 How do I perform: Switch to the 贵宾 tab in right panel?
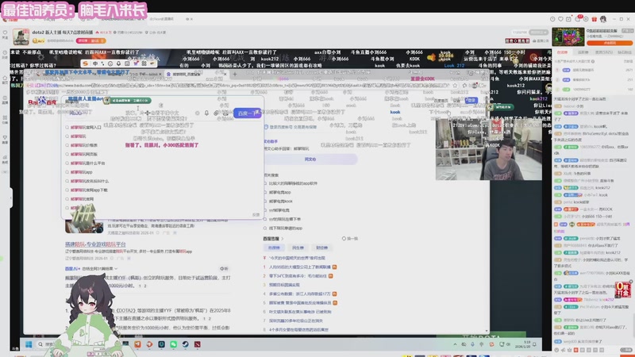(604, 52)
